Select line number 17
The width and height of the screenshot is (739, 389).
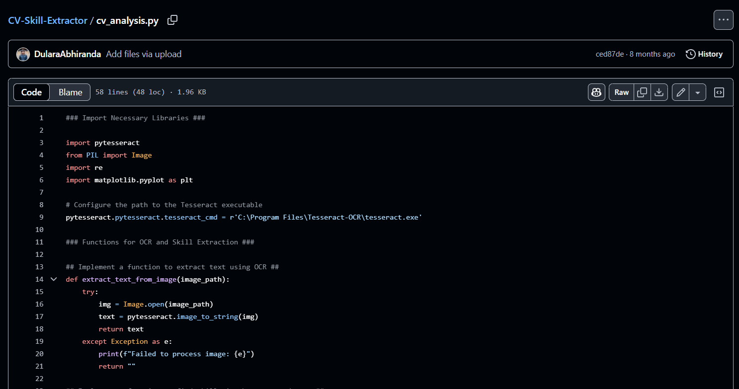tap(39, 316)
